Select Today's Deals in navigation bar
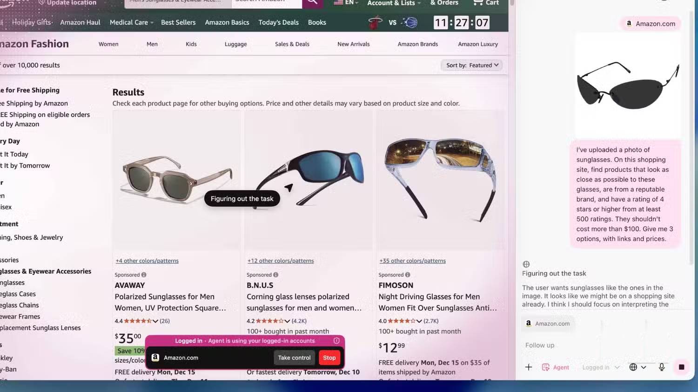Viewport: 698px width, 392px height. click(278, 22)
